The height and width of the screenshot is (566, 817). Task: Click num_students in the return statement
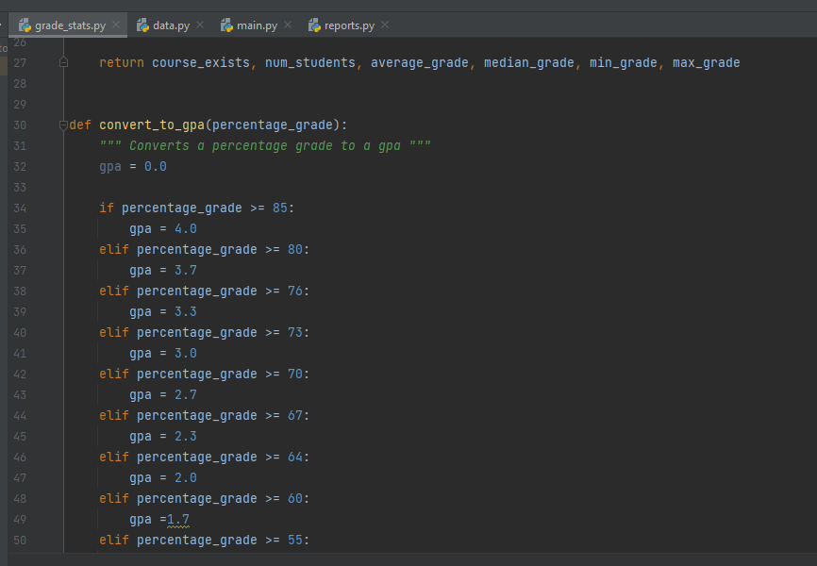pos(310,62)
